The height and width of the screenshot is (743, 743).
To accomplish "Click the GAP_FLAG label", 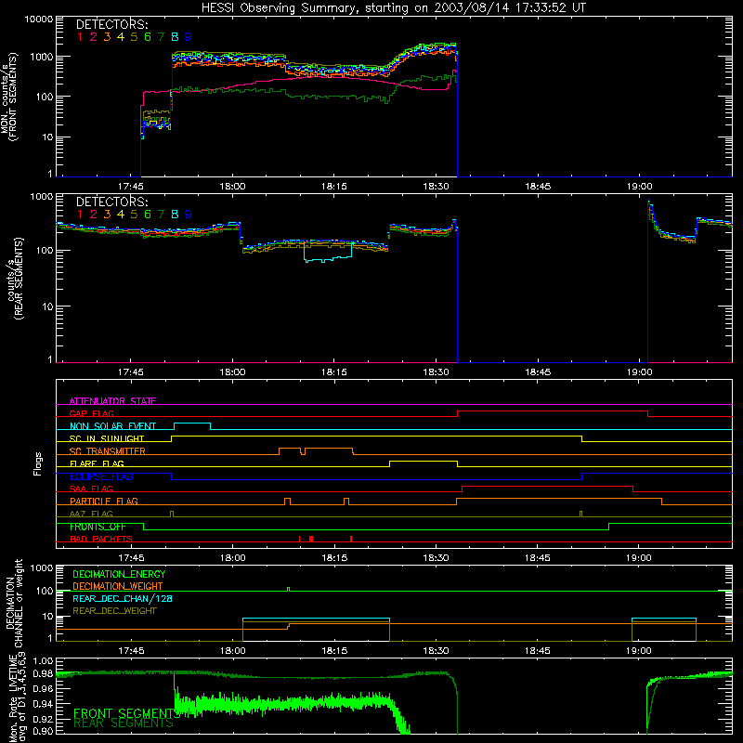I will 91,413.
